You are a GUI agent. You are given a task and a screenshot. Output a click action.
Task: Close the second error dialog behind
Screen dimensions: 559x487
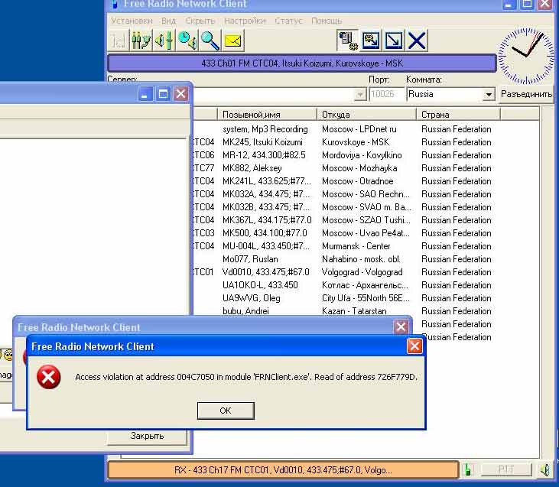pyautogui.click(x=401, y=326)
